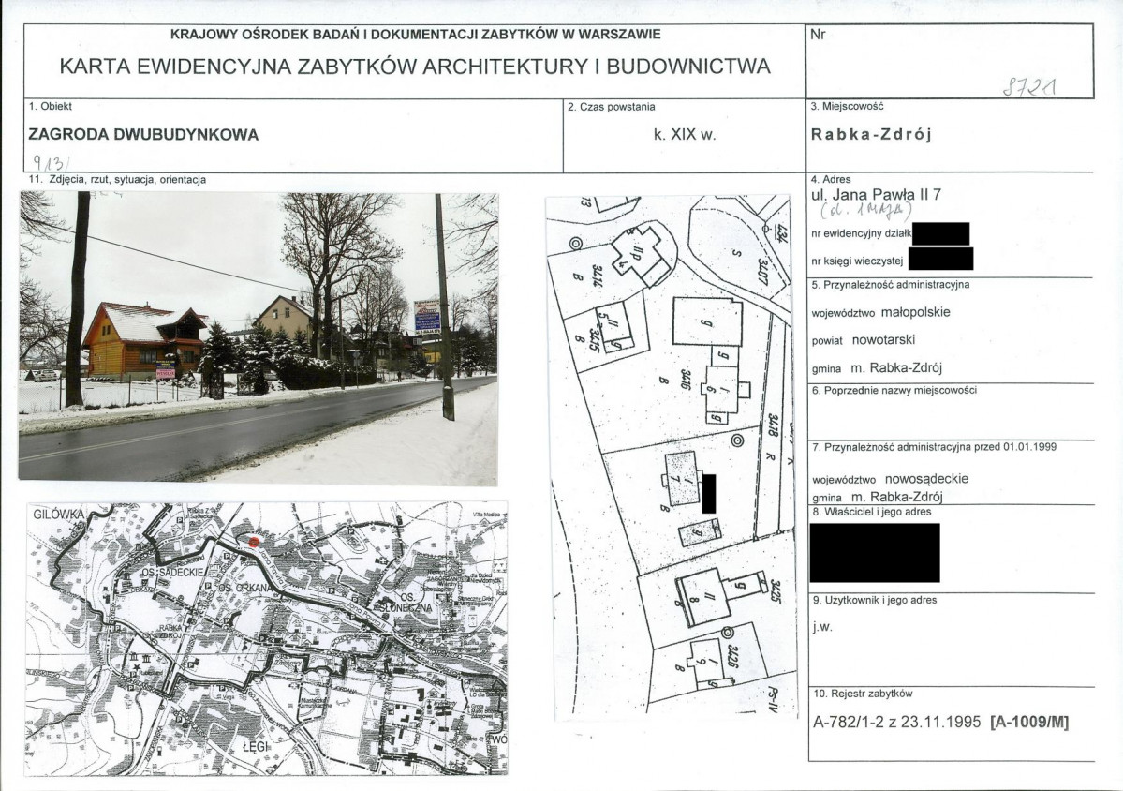This screenshot has width=1123, height=791.
Task: Click the redaction beside 'nr ewidencyjny działki'
Action: [x=941, y=233]
